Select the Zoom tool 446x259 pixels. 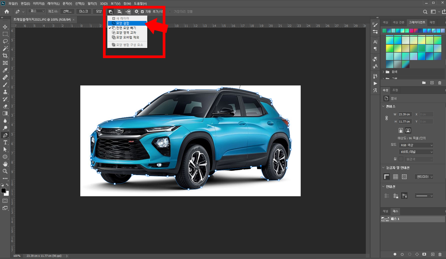tap(5, 171)
